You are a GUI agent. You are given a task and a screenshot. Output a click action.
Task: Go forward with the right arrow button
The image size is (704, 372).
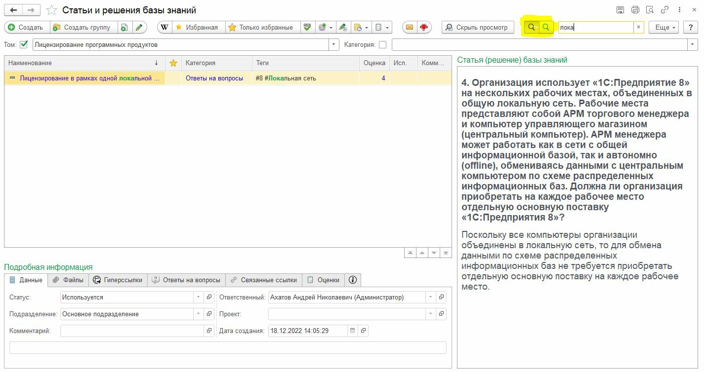tap(31, 10)
